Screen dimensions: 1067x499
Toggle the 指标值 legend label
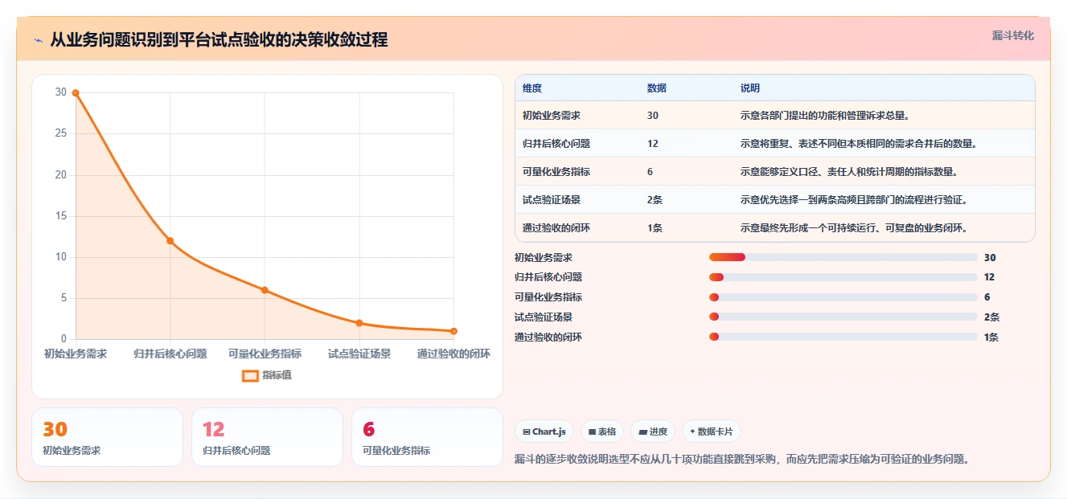277,375
